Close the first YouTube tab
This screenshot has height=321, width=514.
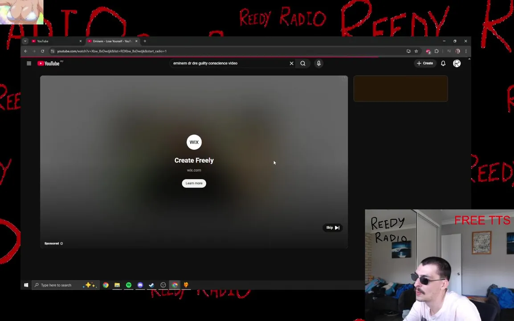click(x=80, y=41)
